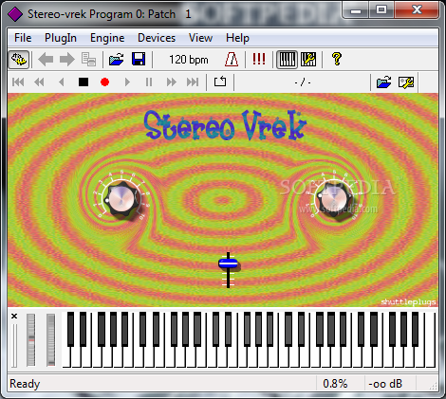
Task: Open the Help menu
Action: pos(237,38)
